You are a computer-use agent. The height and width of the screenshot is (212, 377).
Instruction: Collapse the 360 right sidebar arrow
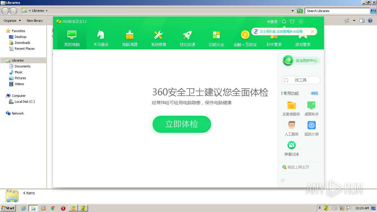283,180
